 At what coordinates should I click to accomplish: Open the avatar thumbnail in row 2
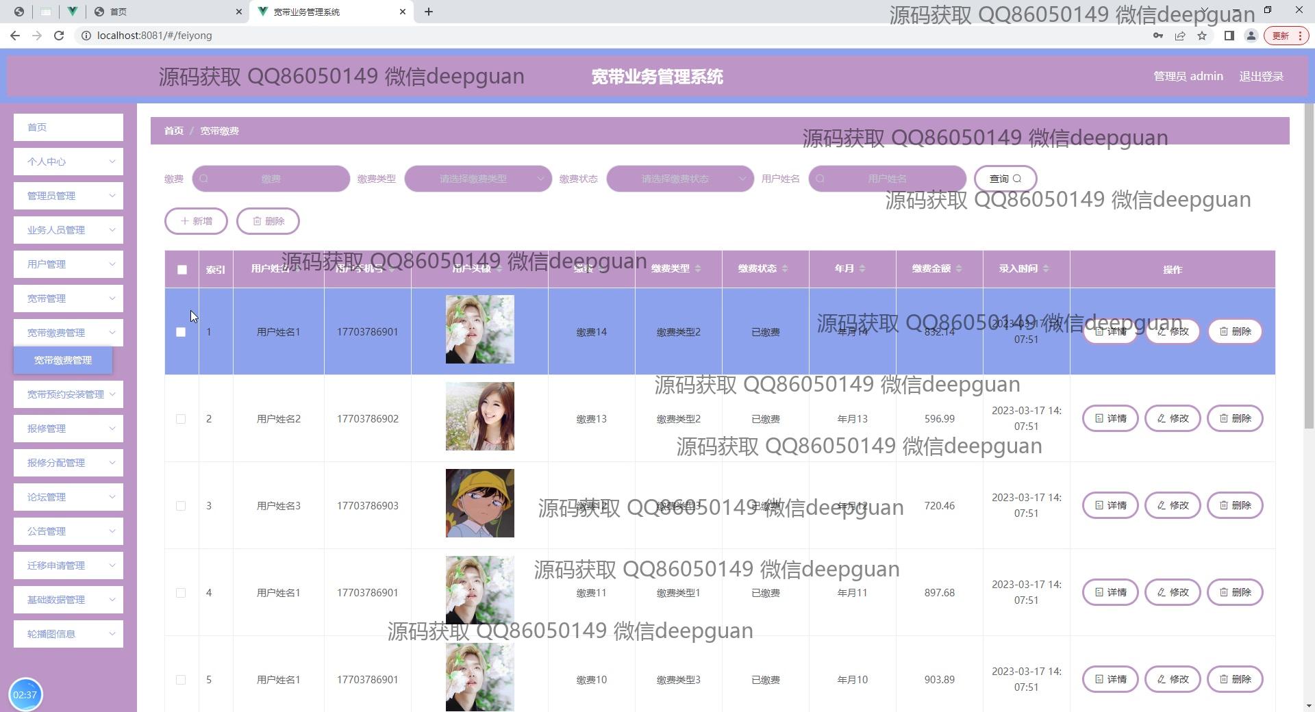480,416
